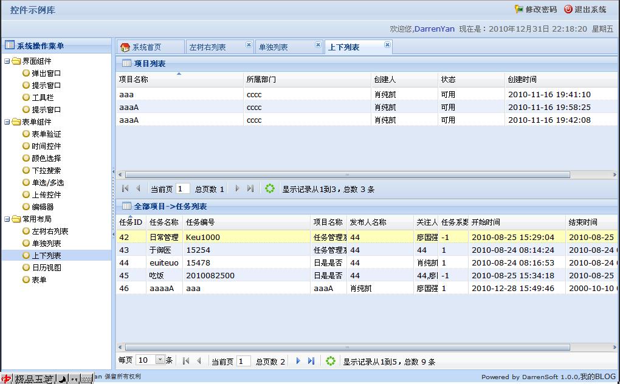Open 上传控件 from the sidebar menu
The height and width of the screenshot is (384, 620).
46,195
